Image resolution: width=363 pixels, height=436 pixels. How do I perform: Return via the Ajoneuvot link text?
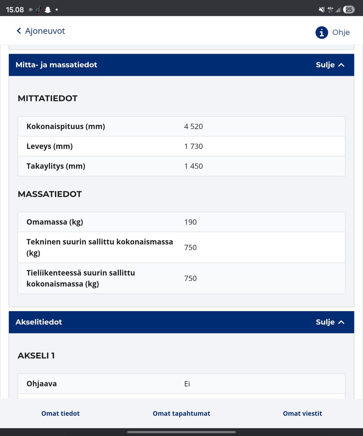point(45,31)
